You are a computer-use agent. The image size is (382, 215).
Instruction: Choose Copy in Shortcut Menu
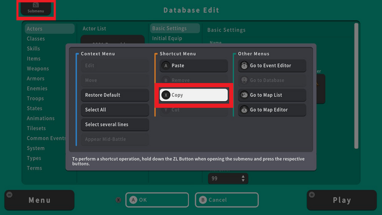194,95
